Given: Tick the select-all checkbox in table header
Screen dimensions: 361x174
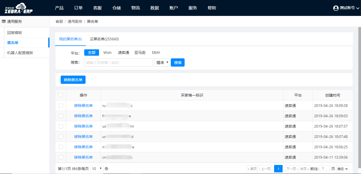Looking at the screenshot, I should tap(61, 95).
